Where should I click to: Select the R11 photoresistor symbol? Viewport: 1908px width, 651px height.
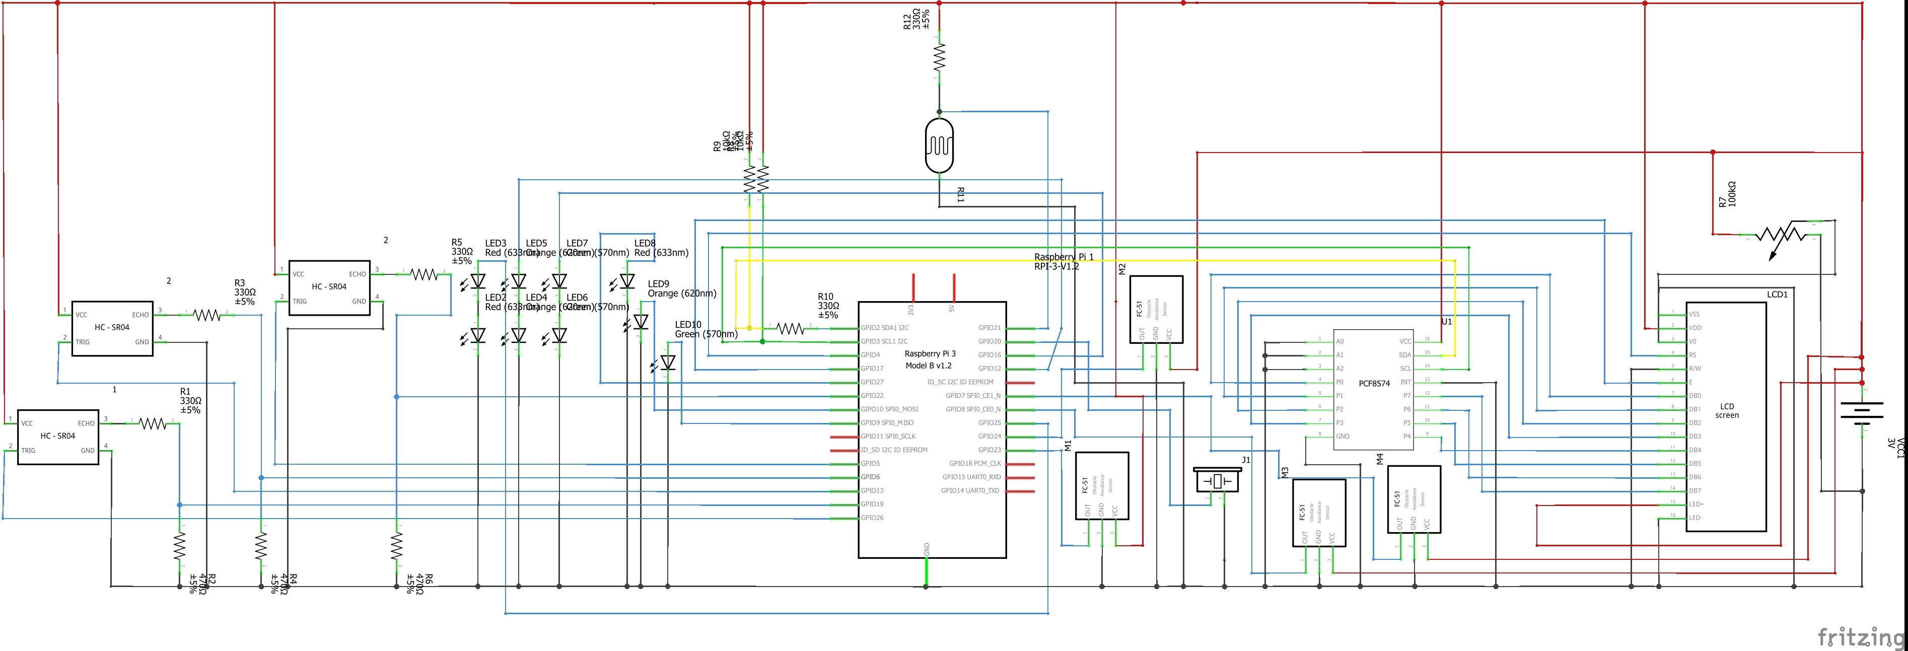tap(939, 145)
